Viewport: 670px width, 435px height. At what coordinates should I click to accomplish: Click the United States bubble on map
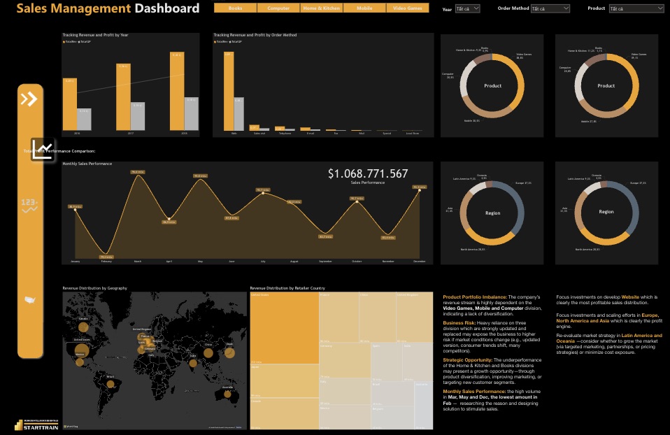(82, 350)
